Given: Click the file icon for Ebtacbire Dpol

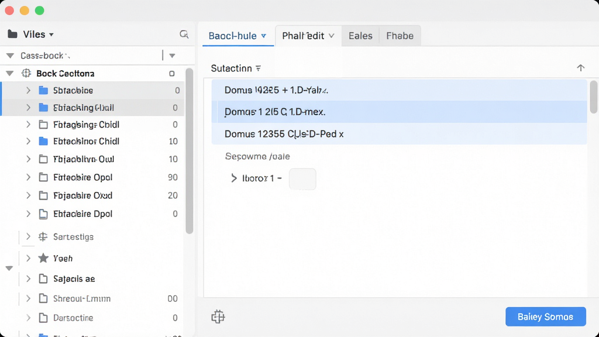Looking at the screenshot, I should 43,214.
